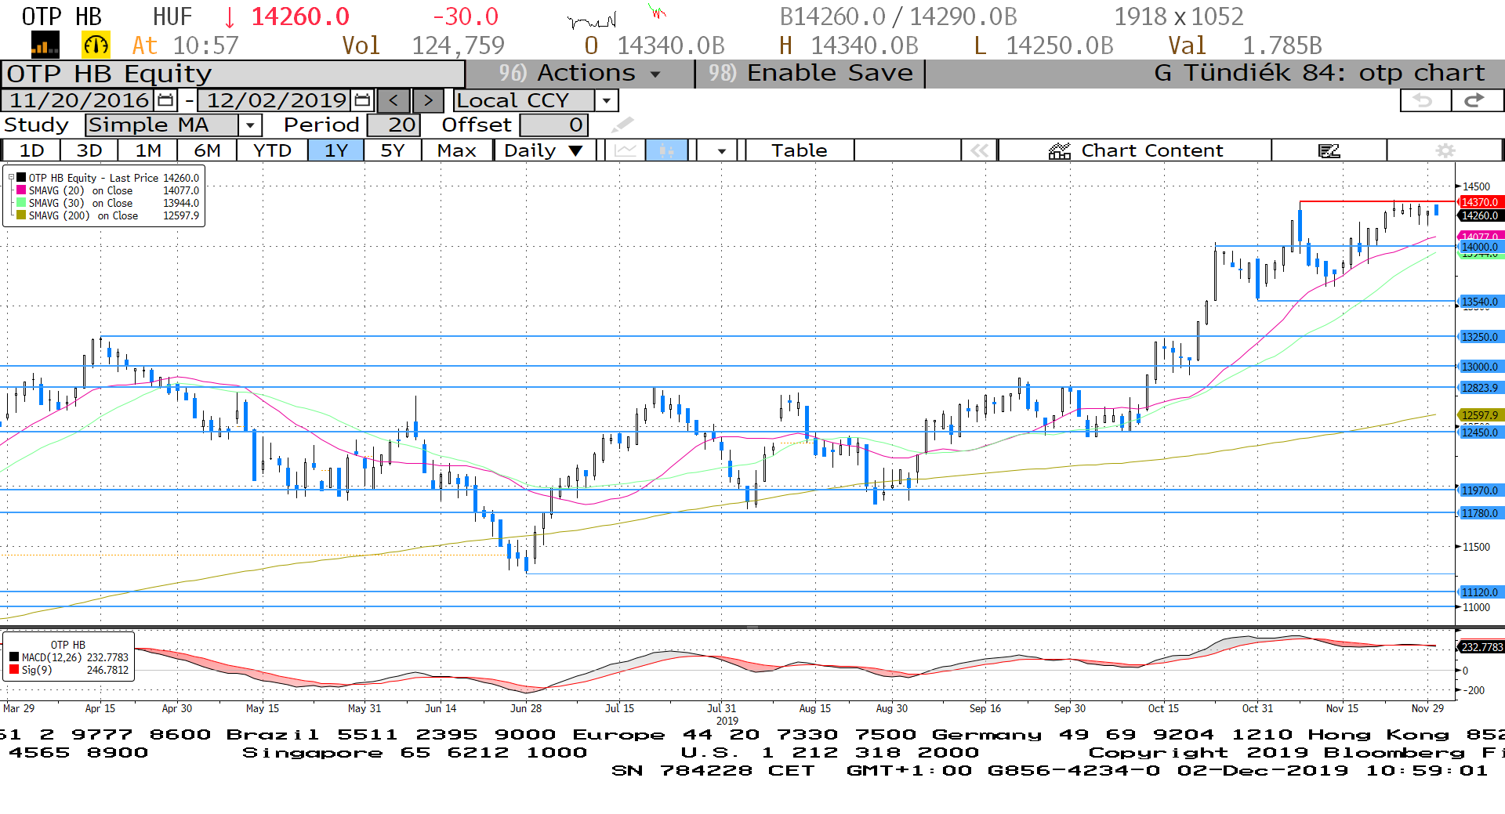
Task: Click the pencil edit study icon
Action: tap(622, 125)
